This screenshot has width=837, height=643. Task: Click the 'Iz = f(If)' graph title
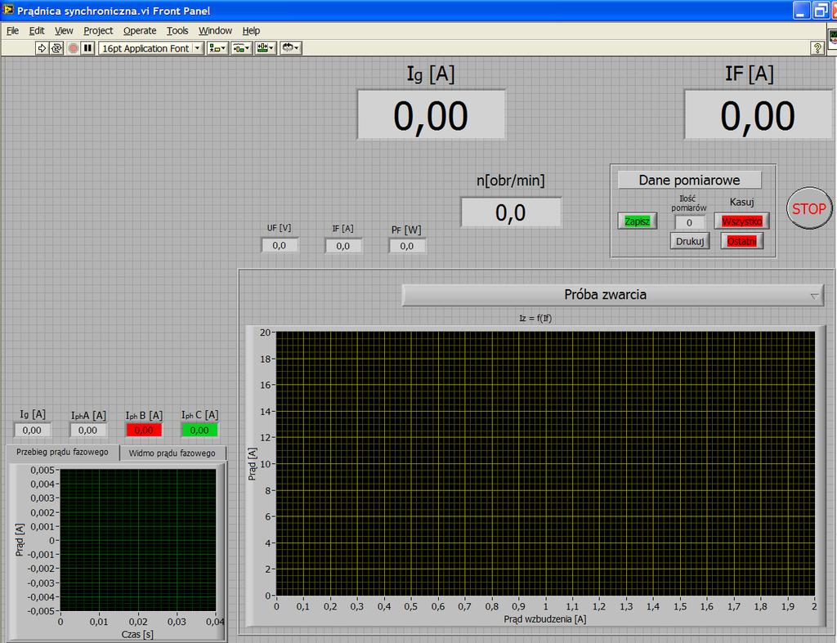[535, 318]
